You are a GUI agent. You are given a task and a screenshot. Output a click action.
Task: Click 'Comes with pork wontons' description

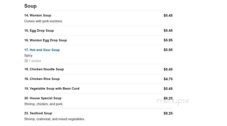point(43,21)
